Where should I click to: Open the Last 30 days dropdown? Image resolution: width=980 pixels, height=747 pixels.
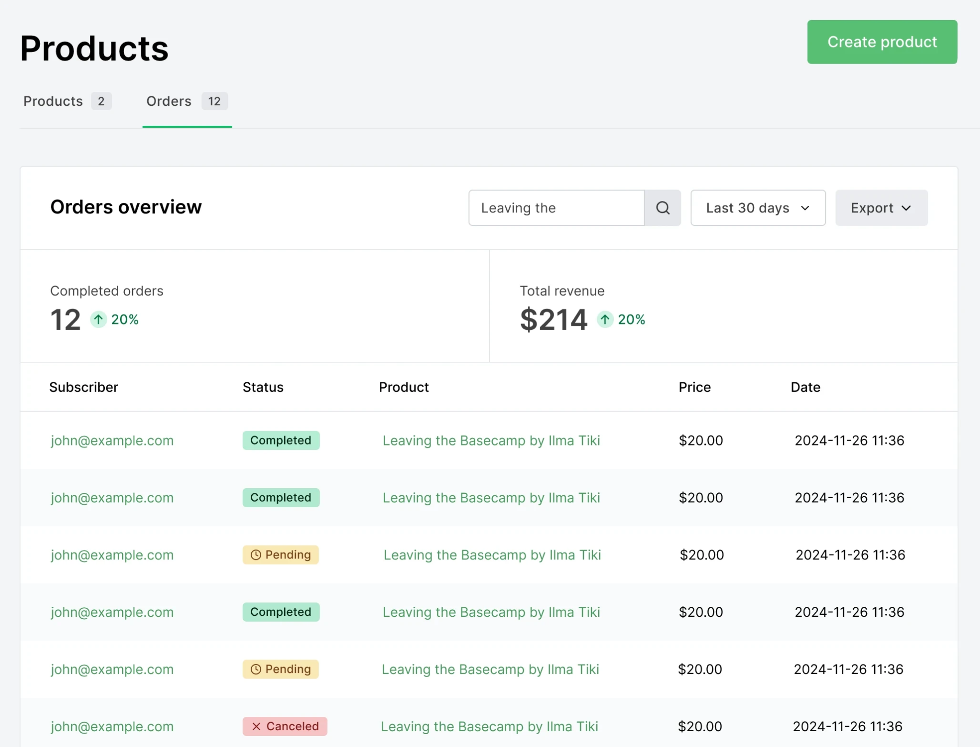point(758,208)
